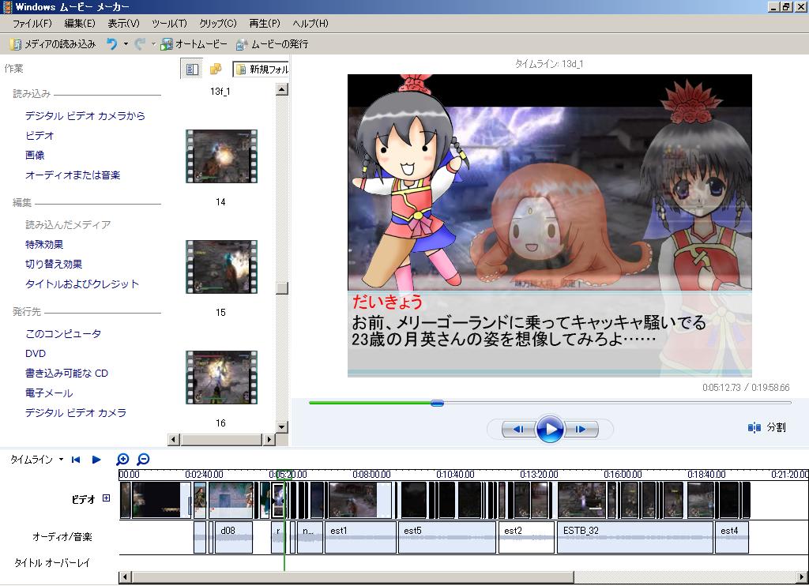The width and height of the screenshot is (809, 586).
Task: Import from デジタル ビデオ カメラから link
Action: pyautogui.click(x=85, y=116)
